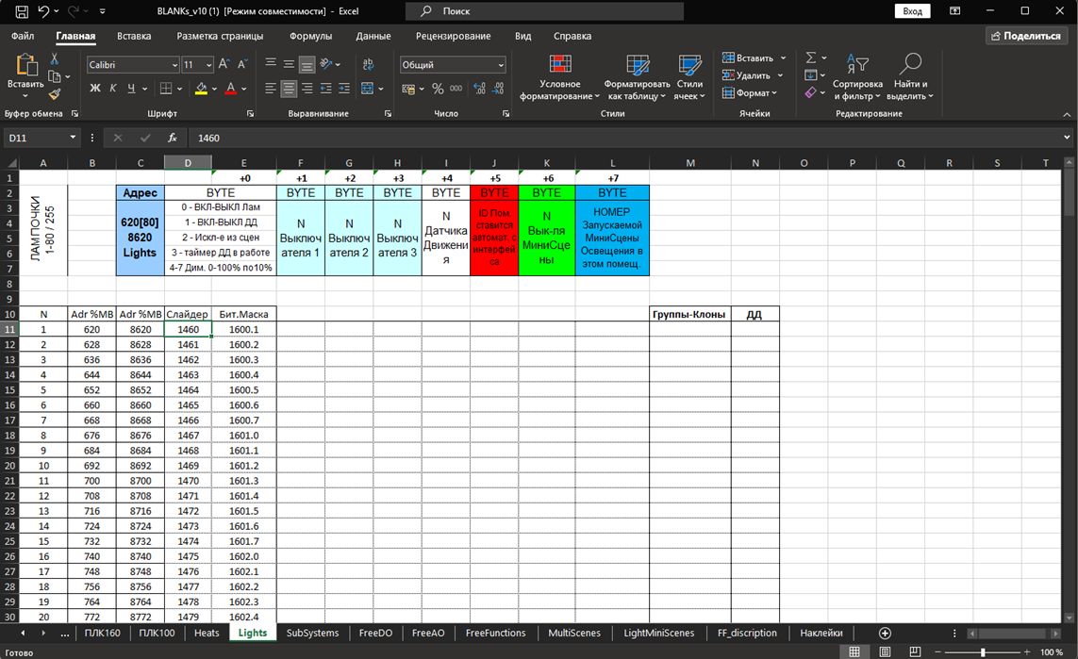Apply percent style to the cell

click(438, 89)
